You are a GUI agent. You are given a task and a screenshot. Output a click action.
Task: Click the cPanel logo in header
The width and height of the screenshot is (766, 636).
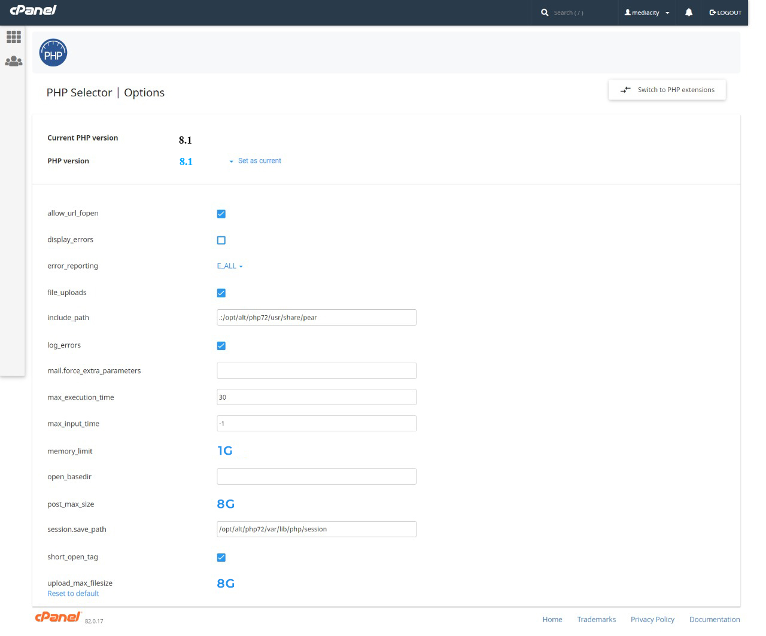[x=34, y=10]
